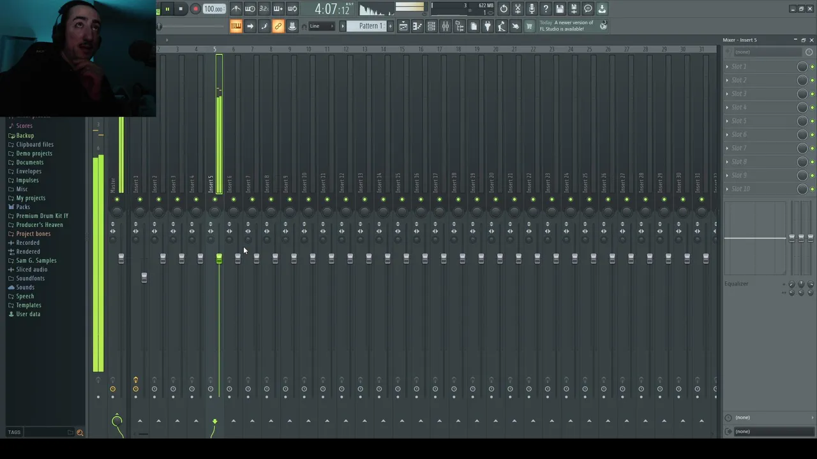The image size is (817, 459).
Task: Click the Slot 6 mix level knob
Action: (802, 135)
